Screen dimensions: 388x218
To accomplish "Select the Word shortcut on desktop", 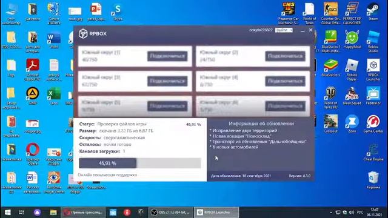I will pos(54,41).
